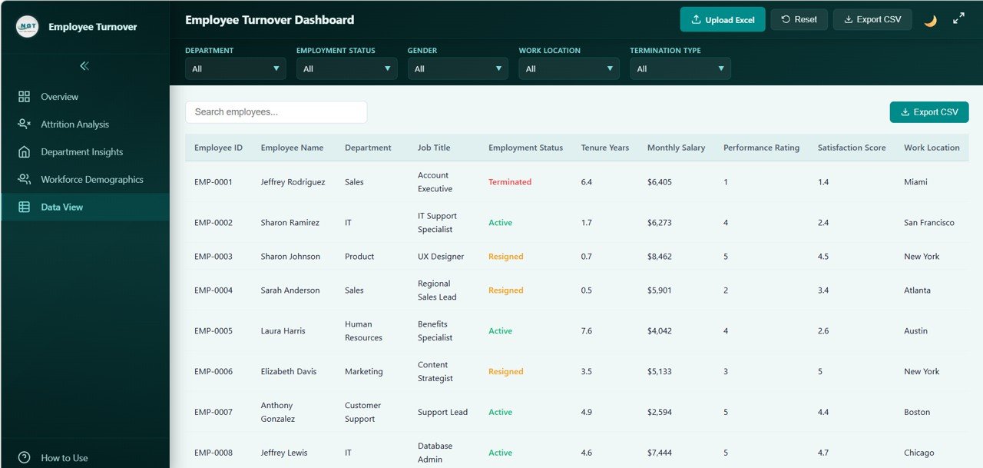The height and width of the screenshot is (468, 983).
Task: Select the Attrition Analysis person icon
Action: [x=25, y=124]
